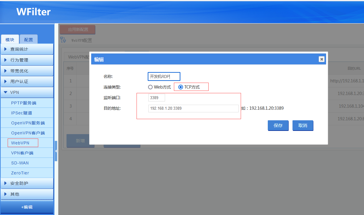
Task: Click the 名称 input field
Action: (x=164, y=76)
